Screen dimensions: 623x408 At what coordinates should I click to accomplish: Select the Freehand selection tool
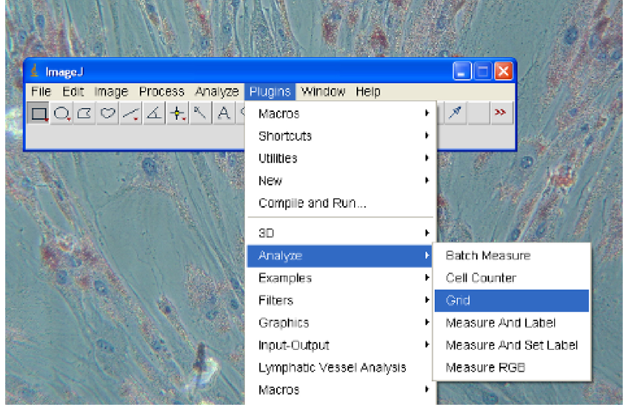pyautogui.click(x=107, y=113)
